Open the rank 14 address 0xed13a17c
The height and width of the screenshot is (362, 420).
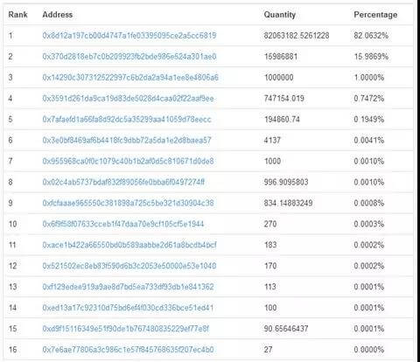pyautogui.click(x=128, y=308)
